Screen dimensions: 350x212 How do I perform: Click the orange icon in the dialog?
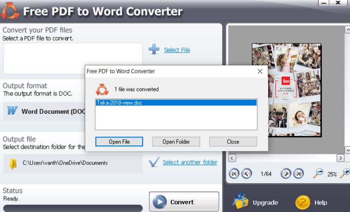[x=102, y=89]
